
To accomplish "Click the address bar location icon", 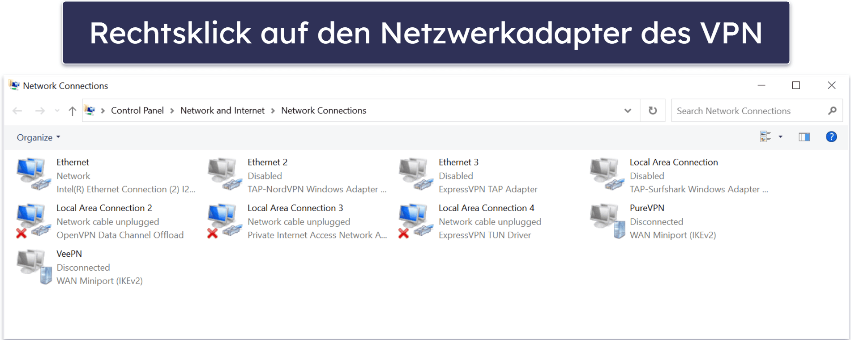I will pyautogui.click(x=90, y=110).
